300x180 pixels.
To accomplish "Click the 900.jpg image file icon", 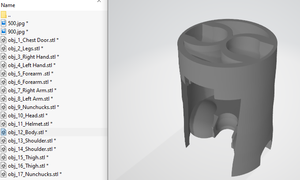I will [4, 32].
